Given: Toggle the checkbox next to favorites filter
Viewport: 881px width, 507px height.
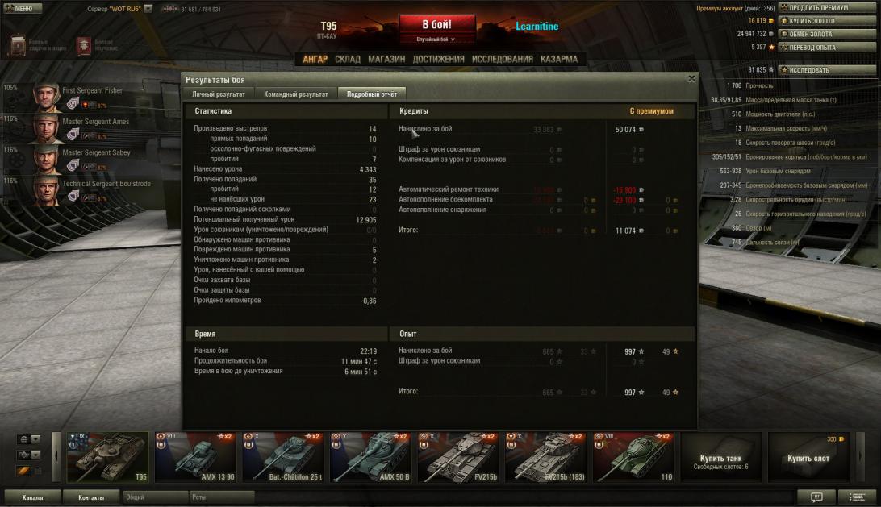Looking at the screenshot, I should click(x=38, y=471).
